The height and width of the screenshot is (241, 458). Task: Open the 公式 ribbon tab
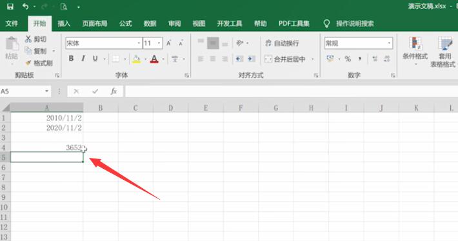click(125, 24)
